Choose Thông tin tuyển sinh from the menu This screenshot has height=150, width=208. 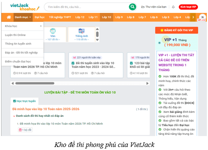click(x=22, y=44)
